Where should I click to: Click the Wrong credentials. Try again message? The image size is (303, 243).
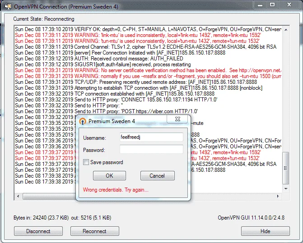[116, 190]
